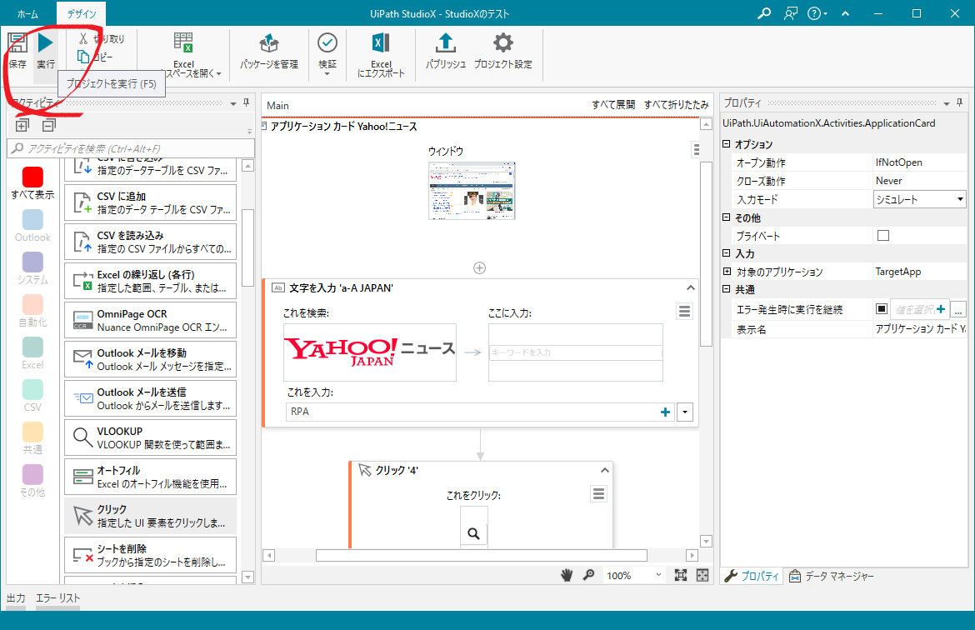Open the 出力 panel tab
The width and height of the screenshot is (975, 630).
[x=16, y=597]
